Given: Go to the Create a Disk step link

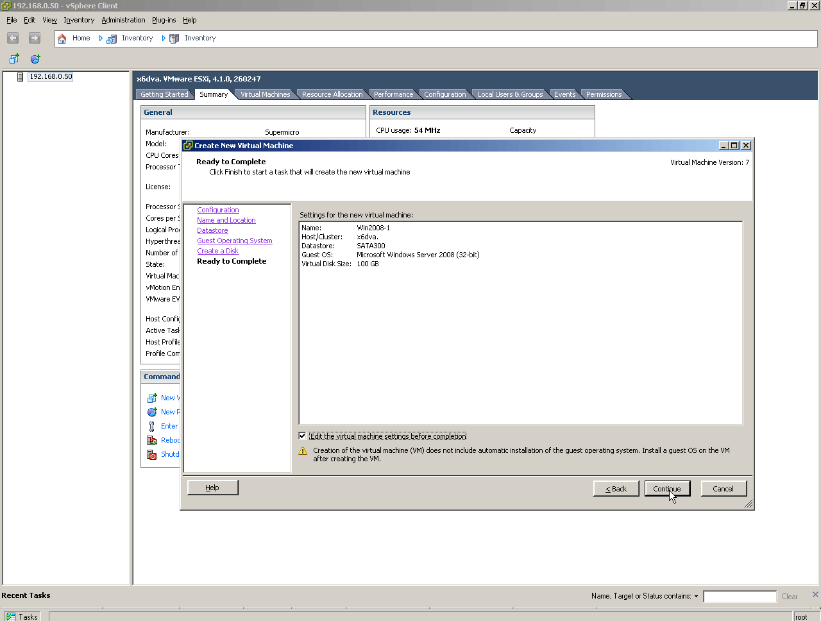Looking at the screenshot, I should click(x=217, y=251).
